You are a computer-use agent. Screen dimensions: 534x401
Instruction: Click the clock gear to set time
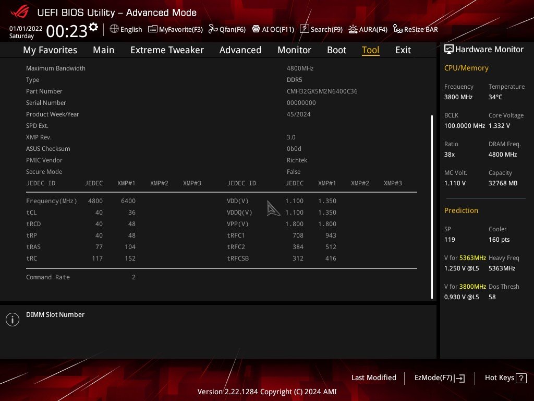[x=92, y=27]
